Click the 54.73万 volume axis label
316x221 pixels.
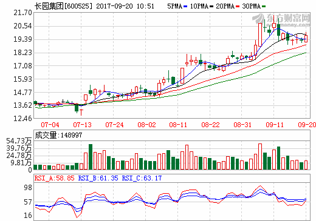point(19,141)
